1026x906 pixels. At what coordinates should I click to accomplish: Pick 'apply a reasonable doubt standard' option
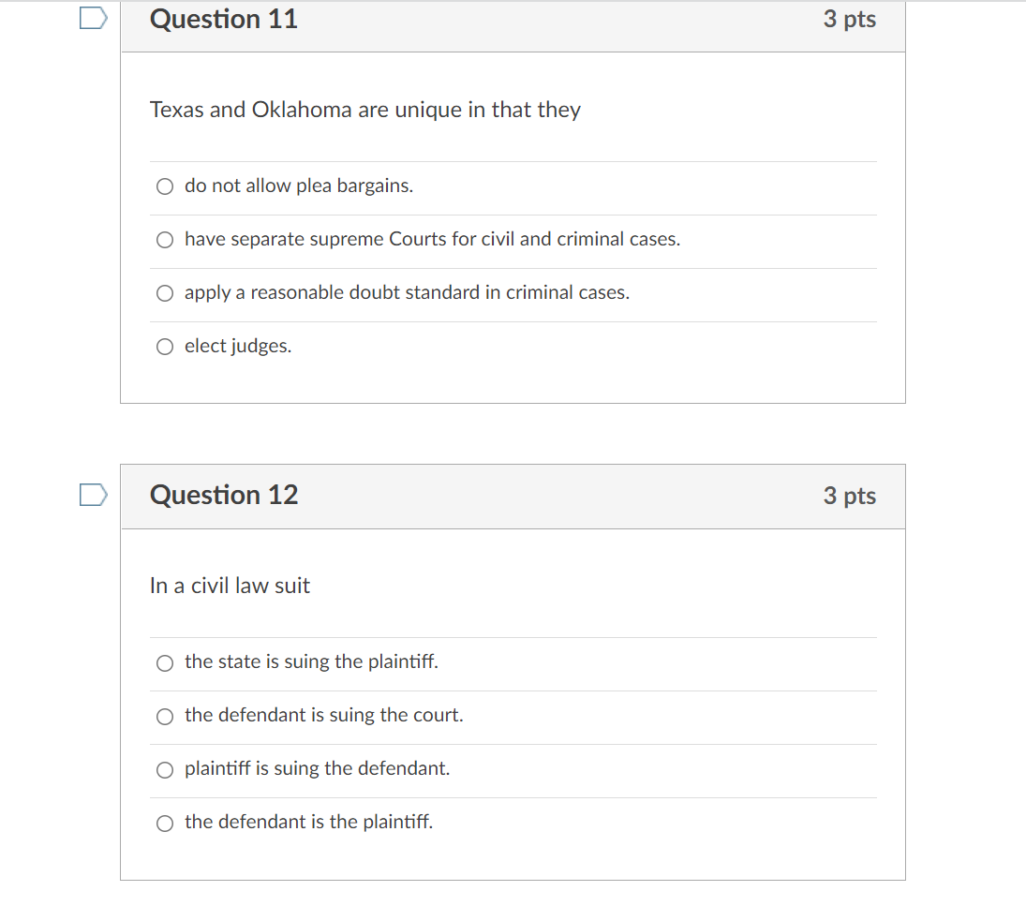tap(165, 293)
